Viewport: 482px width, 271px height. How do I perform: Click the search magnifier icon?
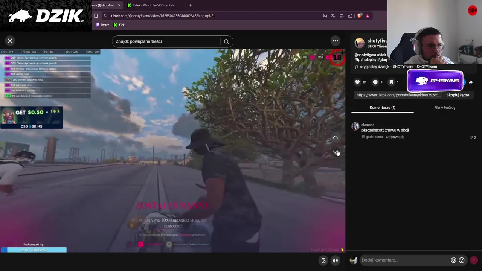click(x=226, y=41)
